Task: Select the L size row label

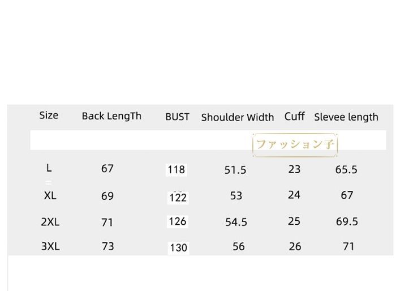Action: click(49, 168)
